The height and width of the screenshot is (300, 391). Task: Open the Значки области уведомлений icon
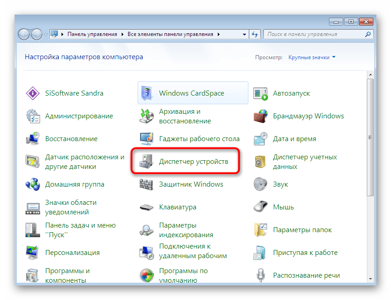[x=33, y=208]
